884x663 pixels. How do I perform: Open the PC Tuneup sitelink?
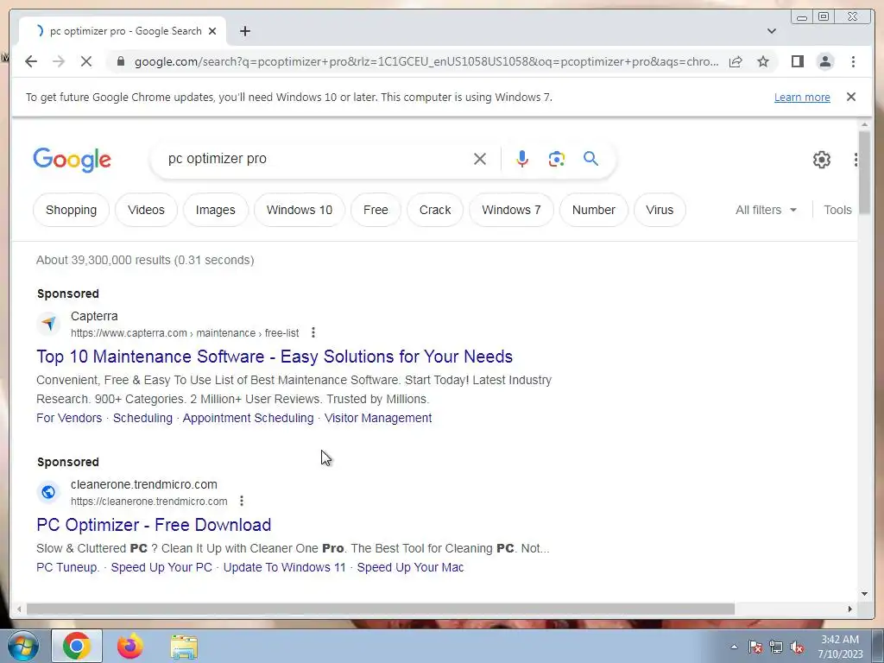pyautogui.click(x=67, y=567)
